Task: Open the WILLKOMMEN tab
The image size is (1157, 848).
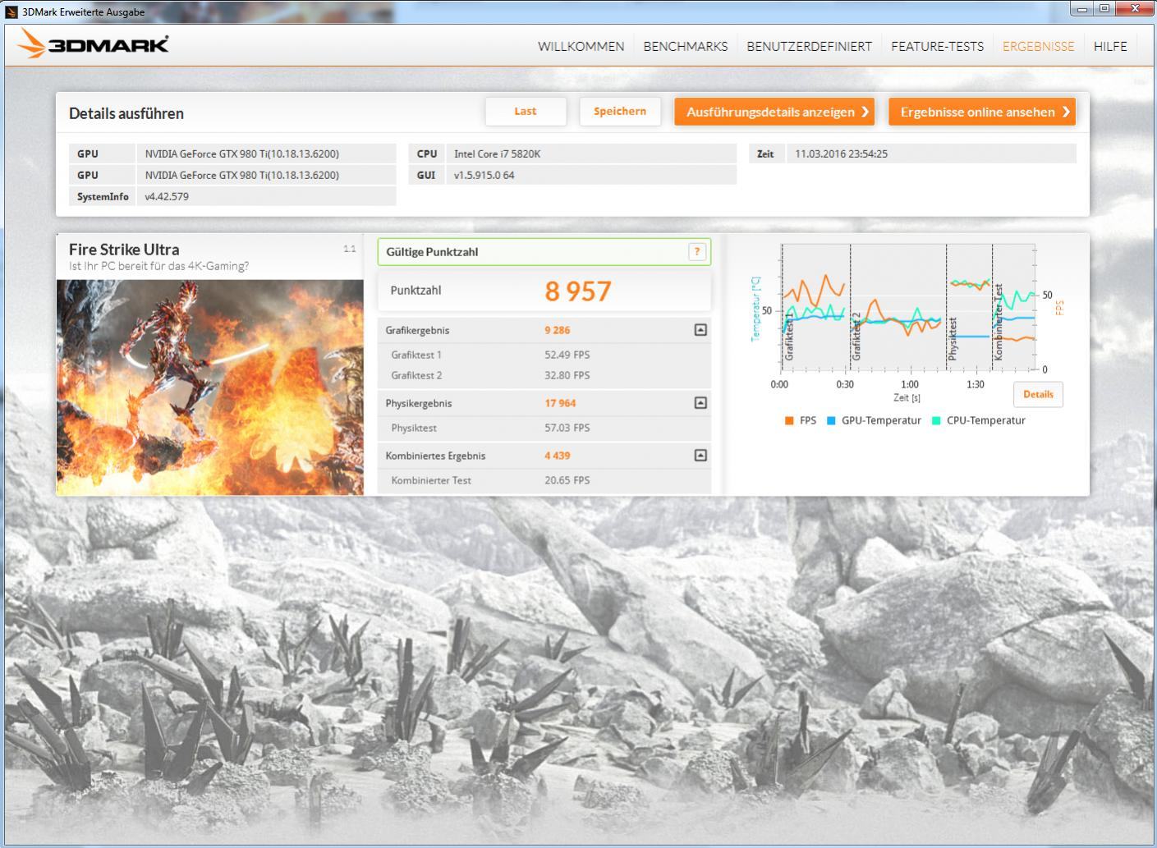Action: [x=581, y=46]
